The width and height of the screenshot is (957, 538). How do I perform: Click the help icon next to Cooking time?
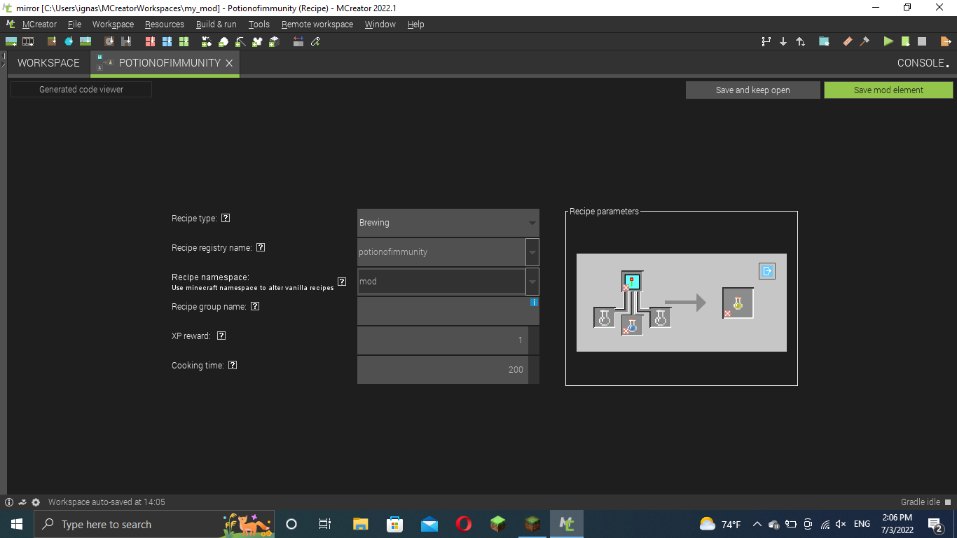pyautogui.click(x=232, y=365)
